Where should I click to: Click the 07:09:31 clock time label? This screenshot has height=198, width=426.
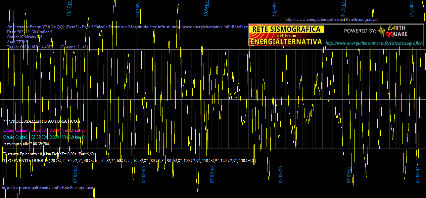click(x=349, y=174)
